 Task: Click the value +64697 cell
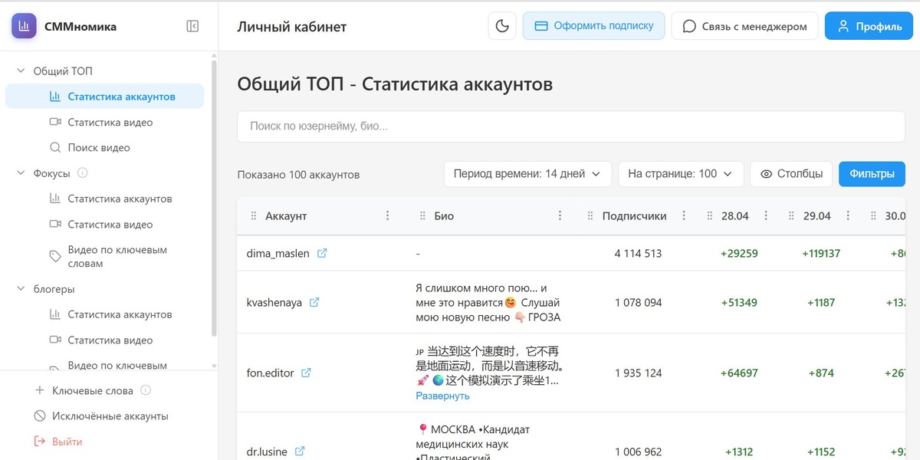tap(739, 373)
